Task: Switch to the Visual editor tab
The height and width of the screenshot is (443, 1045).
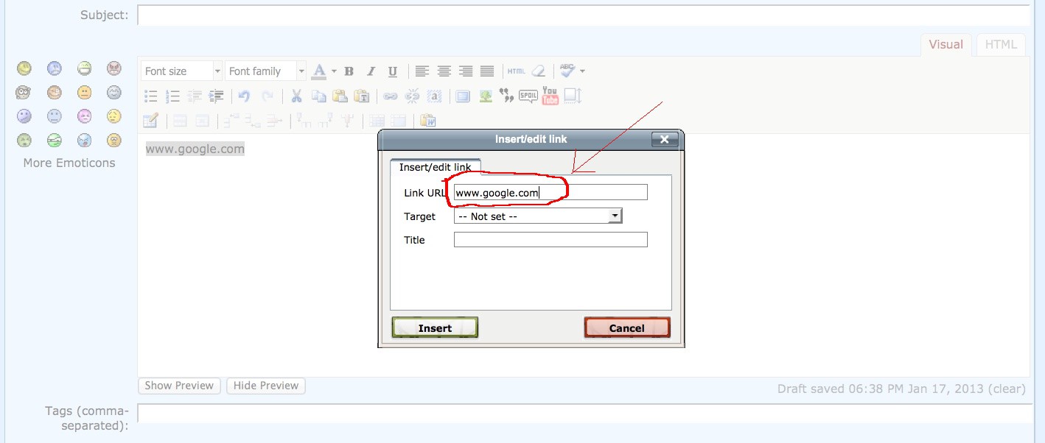Action: coord(946,44)
